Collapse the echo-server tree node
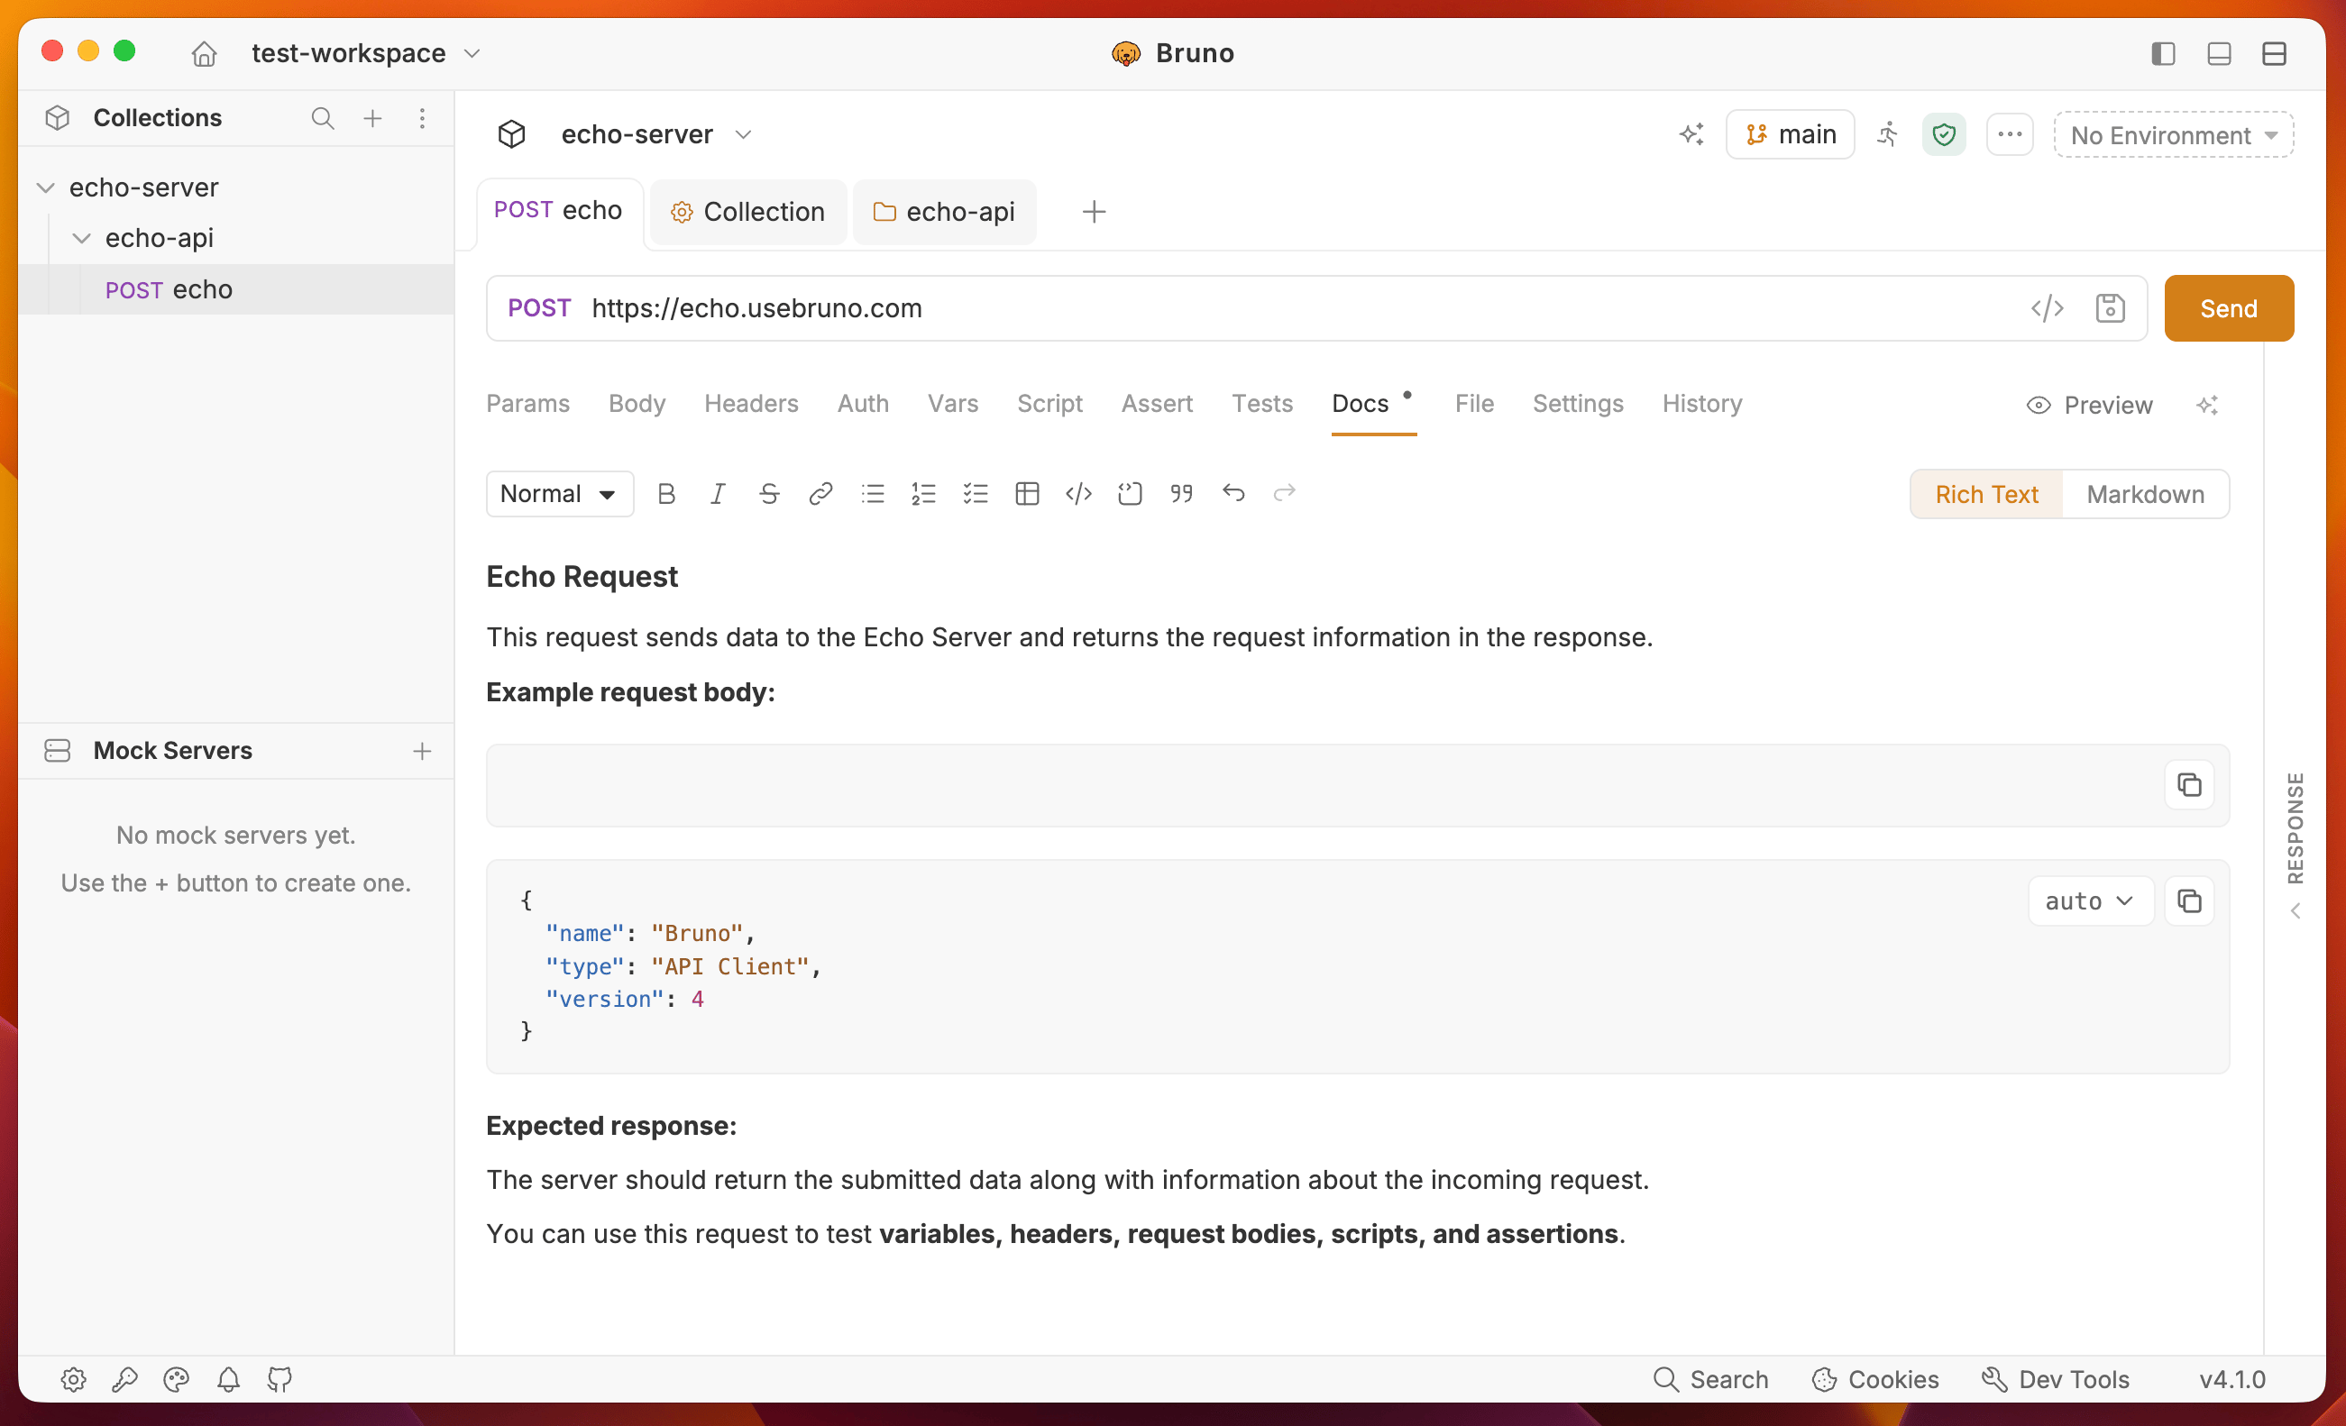Screen dimensions: 2346x1426 [x=45, y=187]
